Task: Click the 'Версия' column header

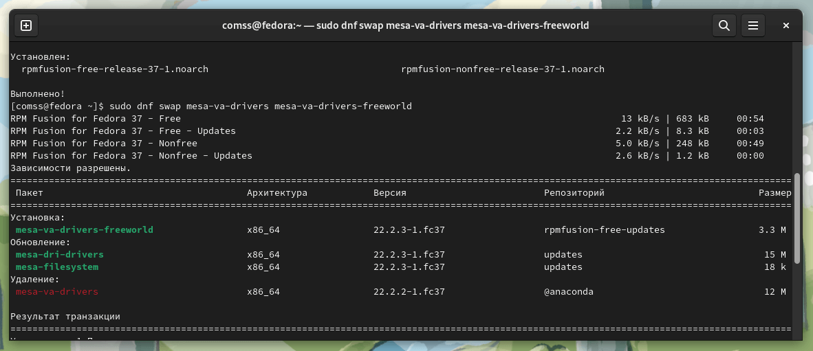Action: coord(390,193)
